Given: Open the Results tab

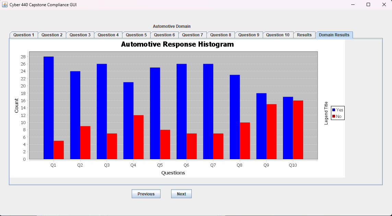Looking at the screenshot, I should point(304,35).
